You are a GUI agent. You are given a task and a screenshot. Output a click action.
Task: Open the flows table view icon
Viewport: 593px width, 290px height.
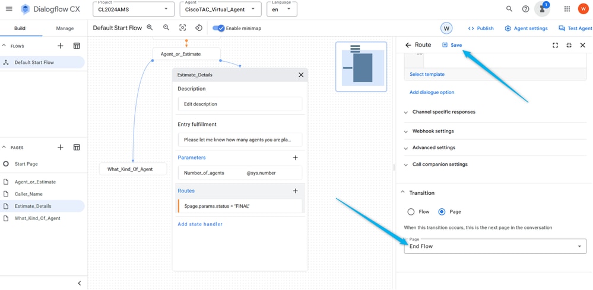77,46
